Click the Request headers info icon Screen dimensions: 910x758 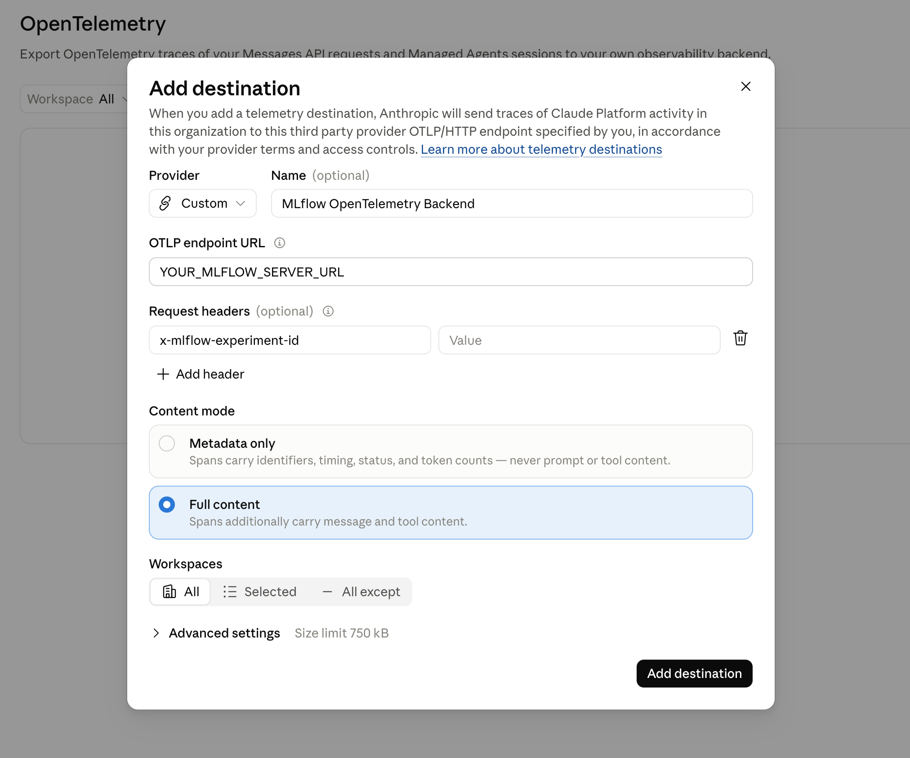tap(328, 311)
